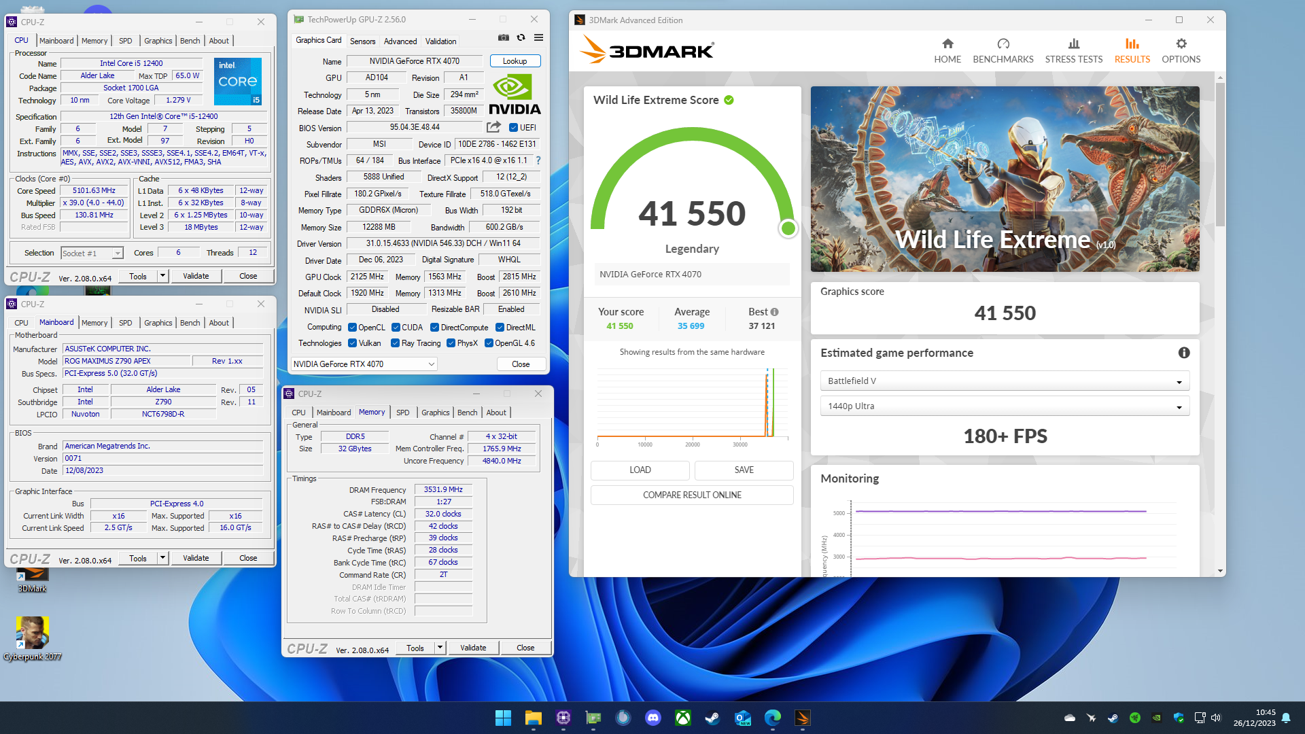Viewport: 1305px width, 734px height.
Task: Expand Tools arrow in CPU-Z Mainboard window
Action: coord(162,558)
